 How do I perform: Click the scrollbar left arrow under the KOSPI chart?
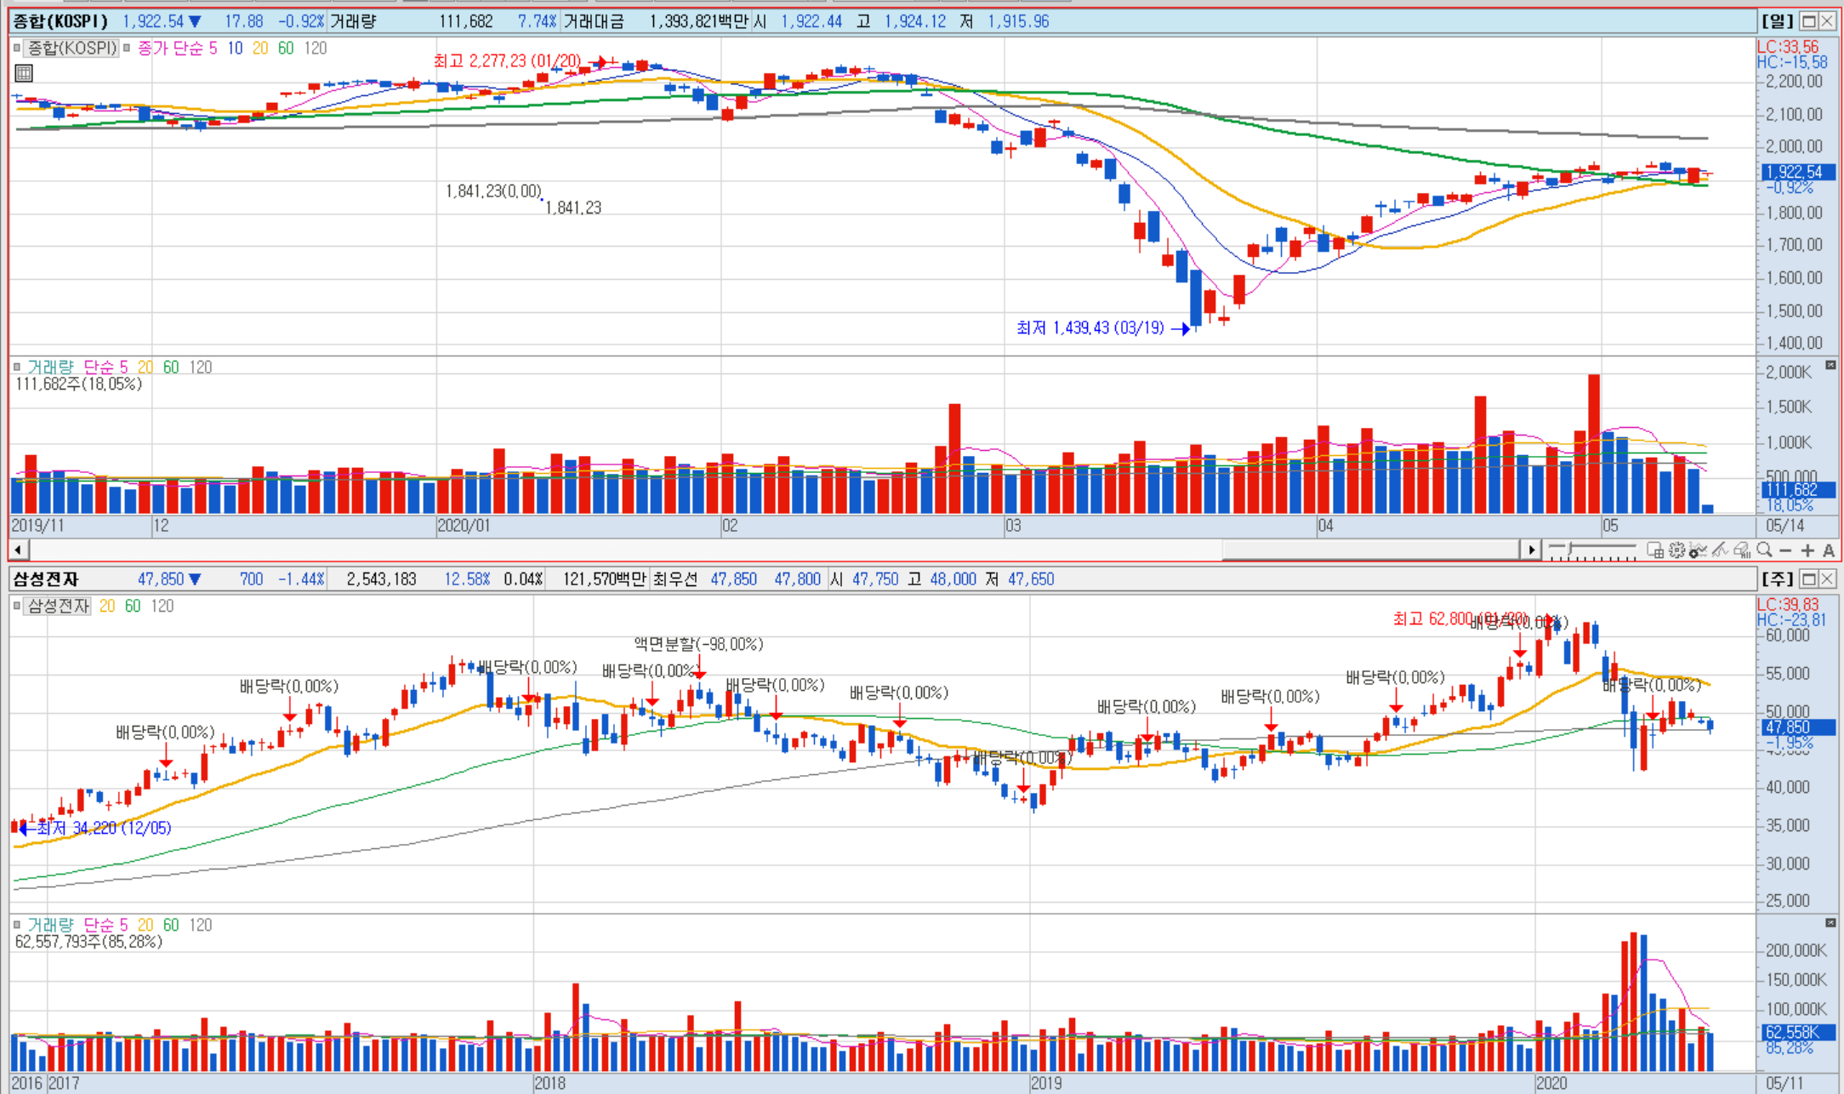[x=18, y=550]
